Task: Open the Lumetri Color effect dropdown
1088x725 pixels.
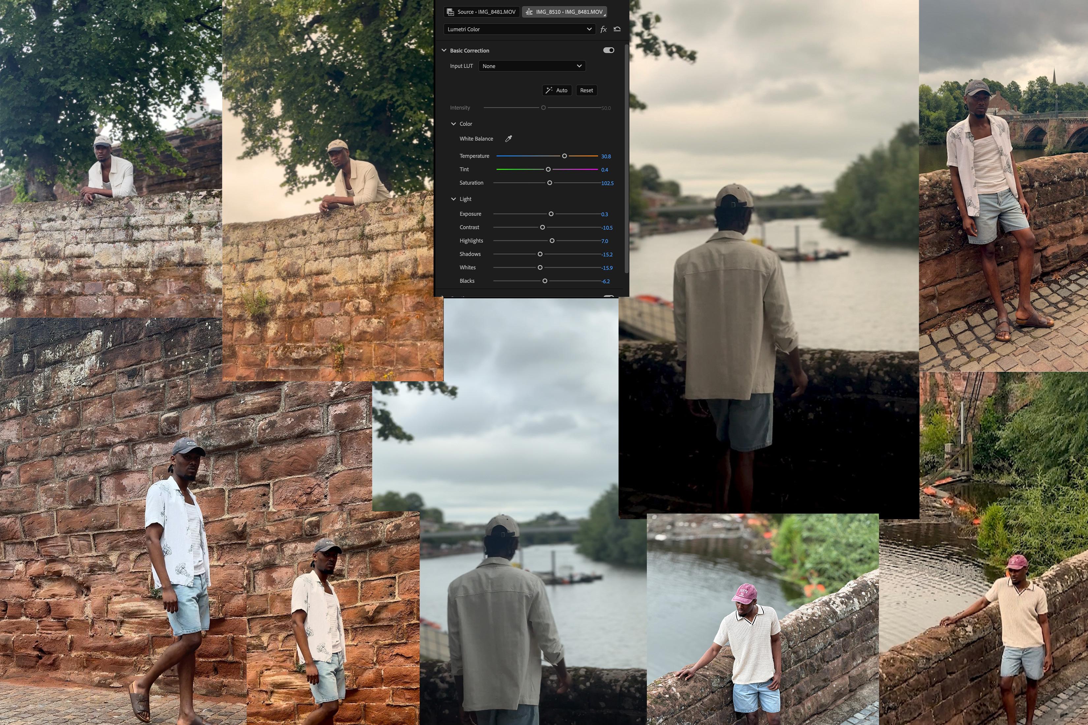Action: pyautogui.click(x=519, y=29)
